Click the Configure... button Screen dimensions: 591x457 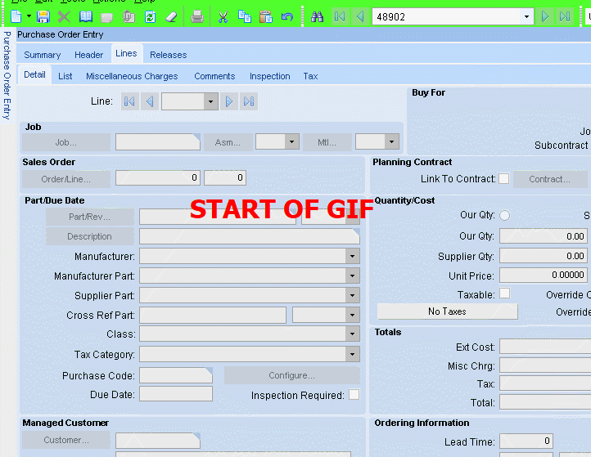point(291,375)
